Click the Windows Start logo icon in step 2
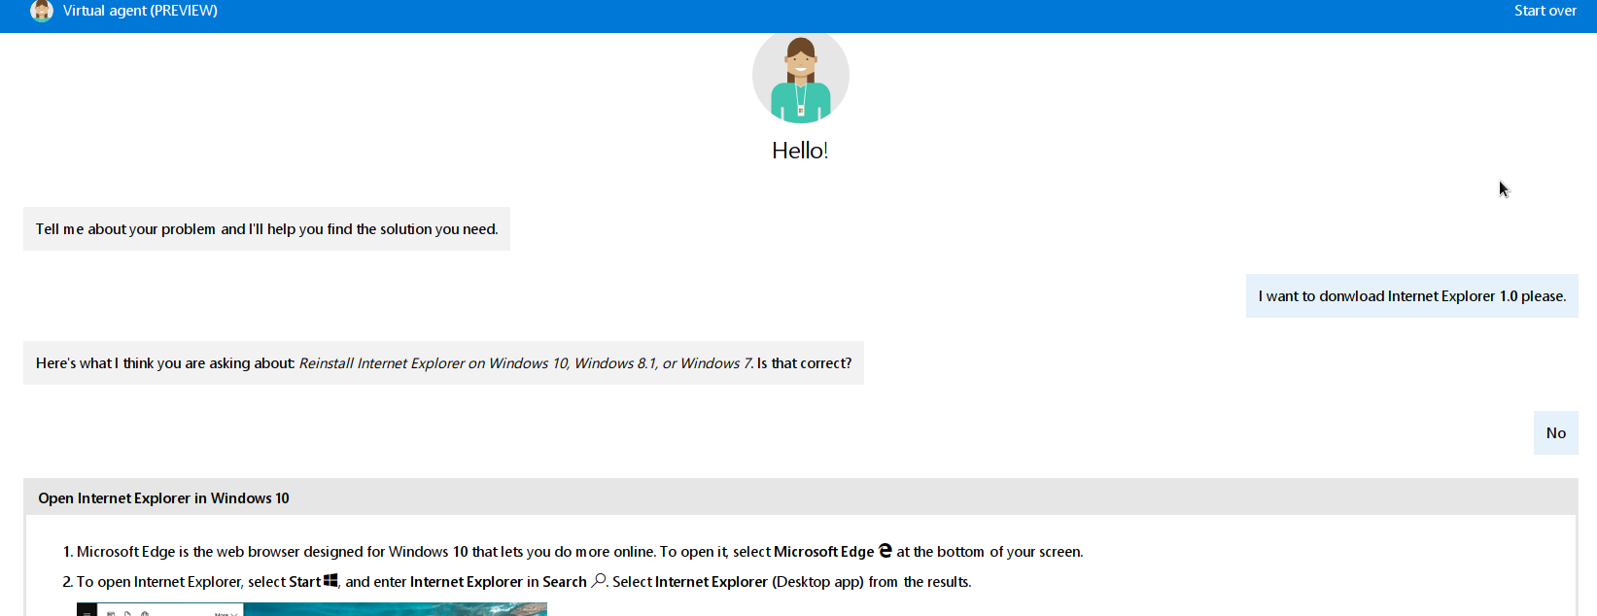This screenshot has width=1597, height=616. click(330, 580)
